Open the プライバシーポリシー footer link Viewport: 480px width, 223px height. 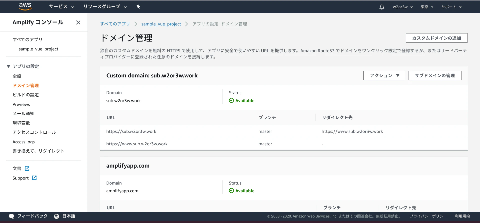point(428,216)
